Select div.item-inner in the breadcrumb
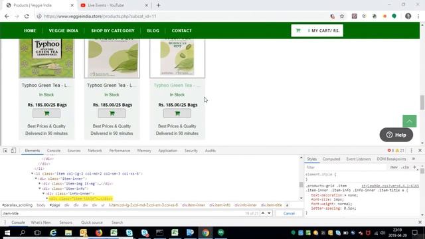Screen dimensions: 425x239 193,205
